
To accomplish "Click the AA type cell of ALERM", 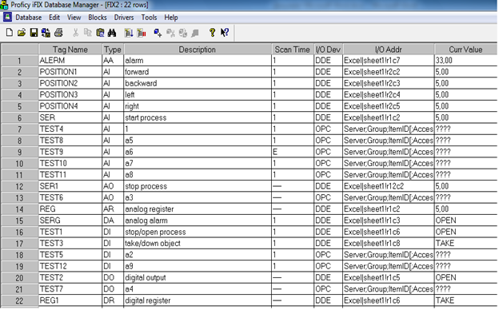I will coord(113,61).
